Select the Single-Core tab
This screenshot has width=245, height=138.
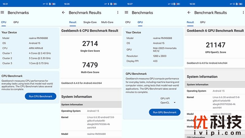coord(90,22)
